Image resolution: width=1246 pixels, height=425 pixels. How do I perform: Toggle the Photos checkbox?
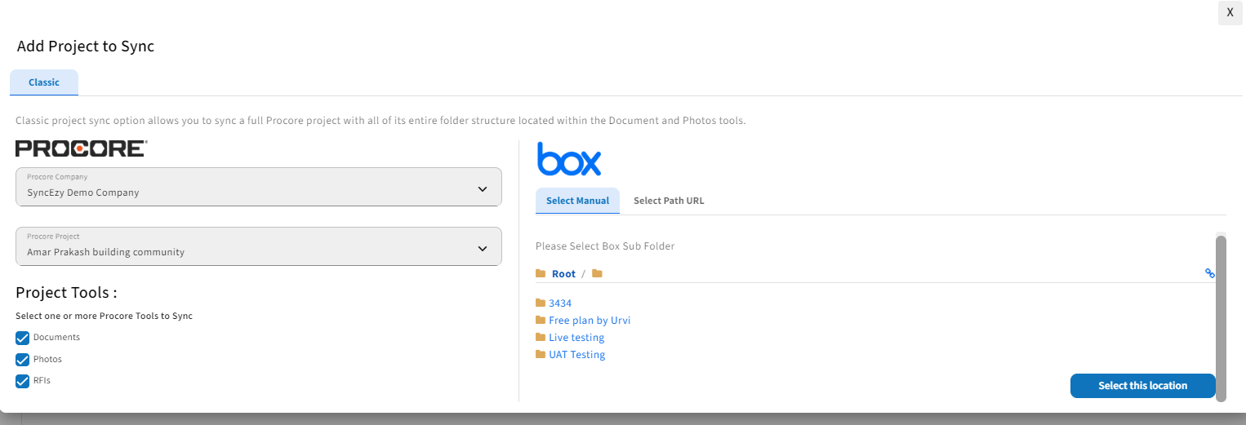coord(23,359)
